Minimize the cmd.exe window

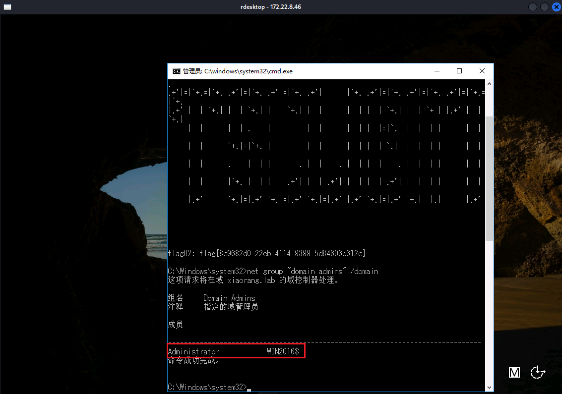point(437,71)
